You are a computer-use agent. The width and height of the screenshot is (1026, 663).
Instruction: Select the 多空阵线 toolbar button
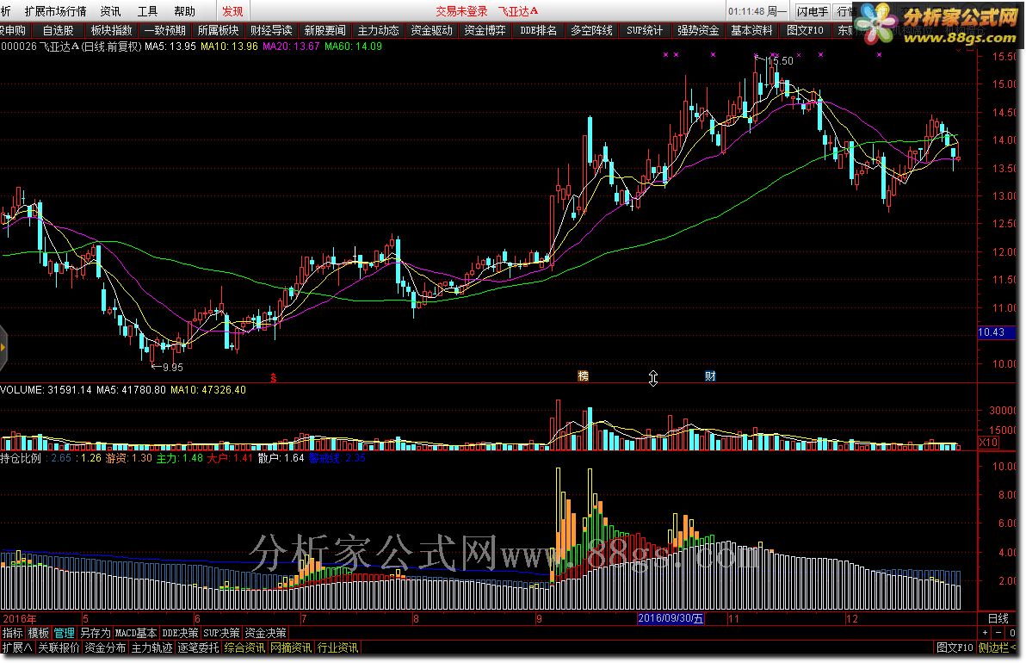coord(591,30)
